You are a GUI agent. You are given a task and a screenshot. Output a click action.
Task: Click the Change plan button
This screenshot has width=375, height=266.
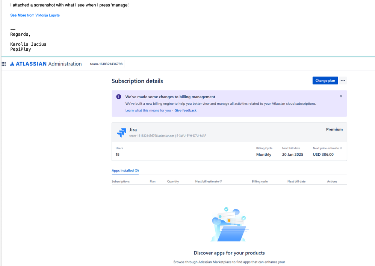click(325, 80)
